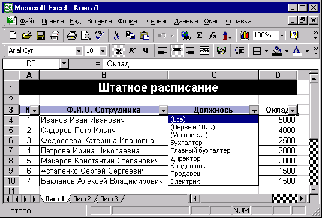Screen dimensions: 322x218
Task: Expand the font size 10 dropdown
Action: [x=103, y=51]
